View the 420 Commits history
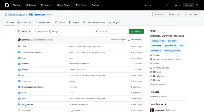204x112 pixels. click(x=134, y=40)
